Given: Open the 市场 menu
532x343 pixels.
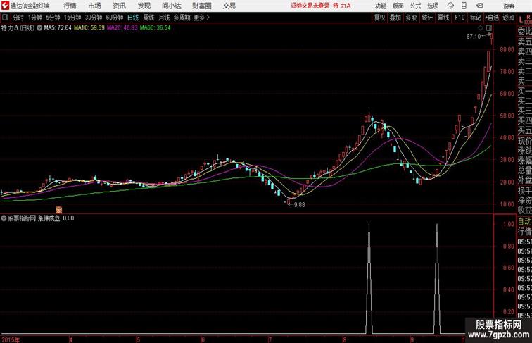Looking at the screenshot, I should pos(95,6).
